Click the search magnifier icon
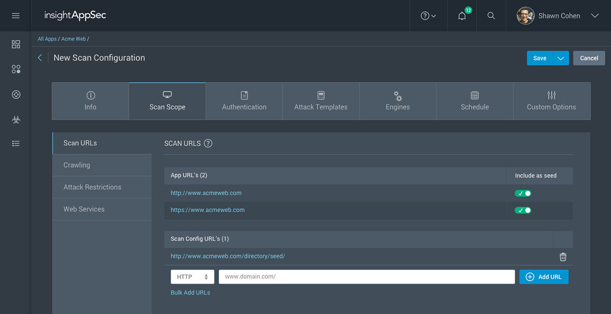The image size is (611, 314). (491, 16)
